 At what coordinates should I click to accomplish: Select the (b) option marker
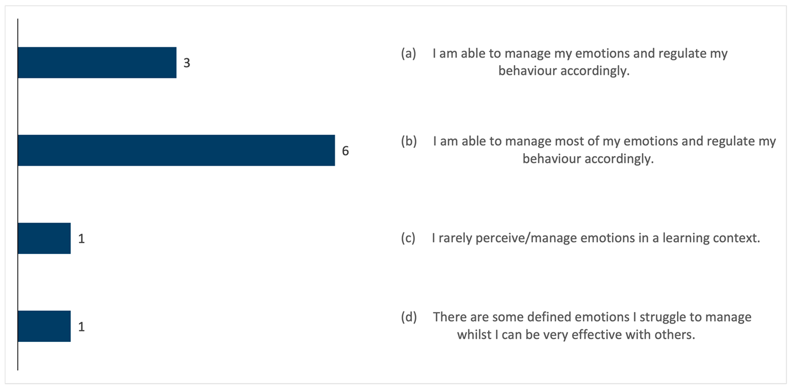click(408, 142)
